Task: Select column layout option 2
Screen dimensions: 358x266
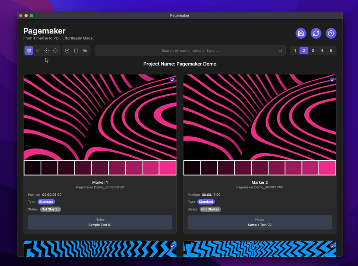Action: click(x=304, y=51)
